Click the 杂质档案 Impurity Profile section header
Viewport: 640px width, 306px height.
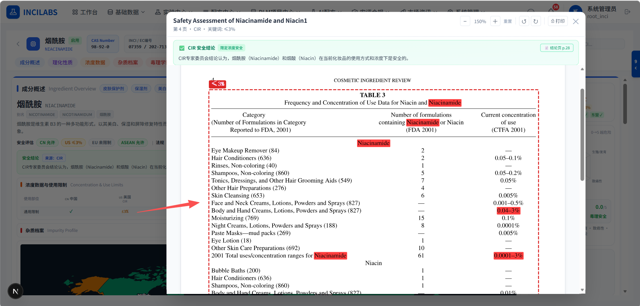coord(49,230)
